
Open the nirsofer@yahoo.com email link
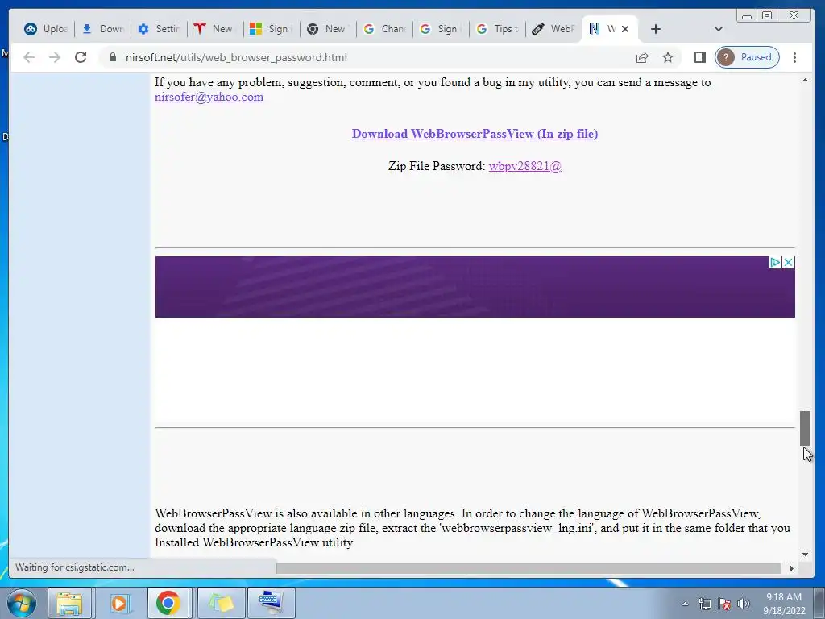pyautogui.click(x=209, y=97)
